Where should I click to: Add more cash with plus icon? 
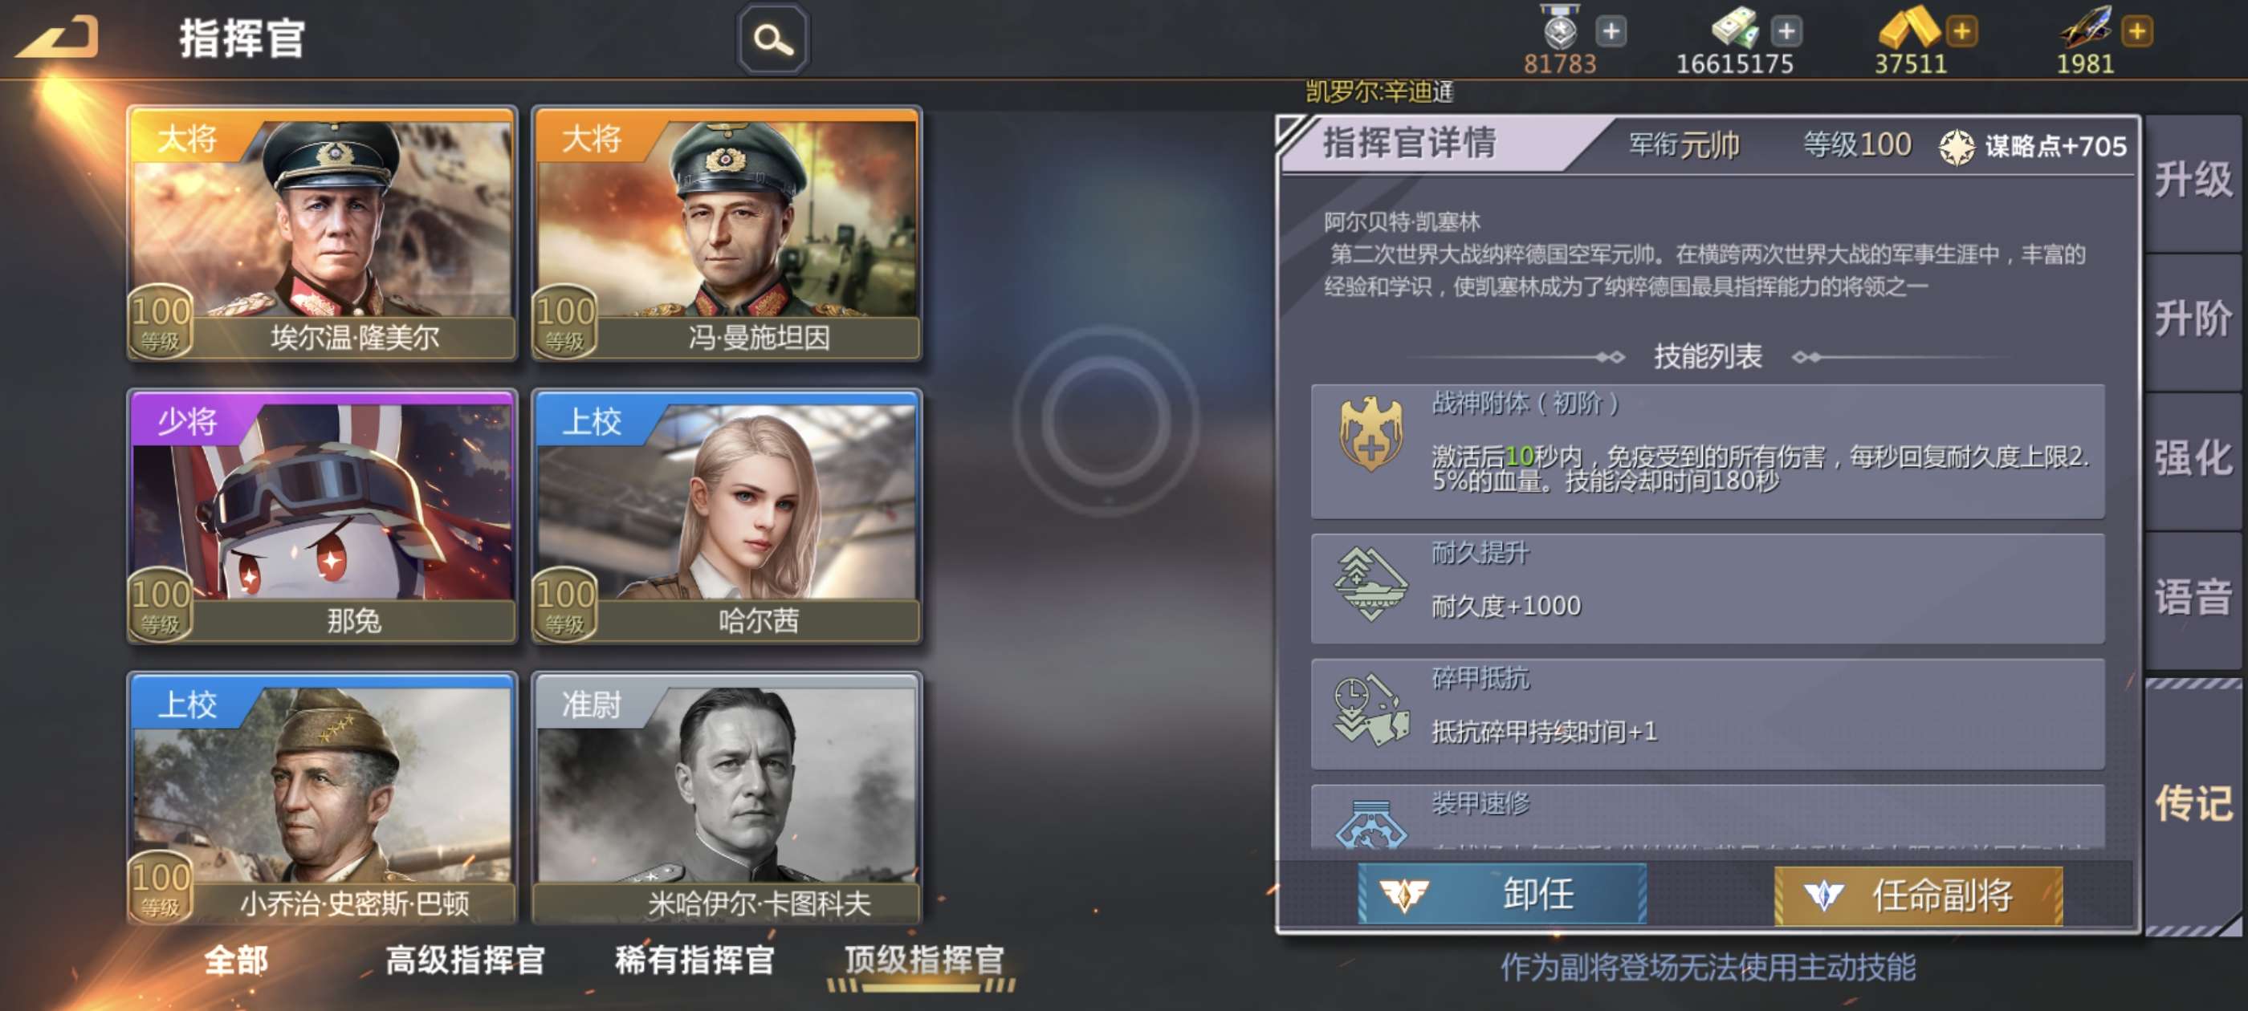[1786, 31]
